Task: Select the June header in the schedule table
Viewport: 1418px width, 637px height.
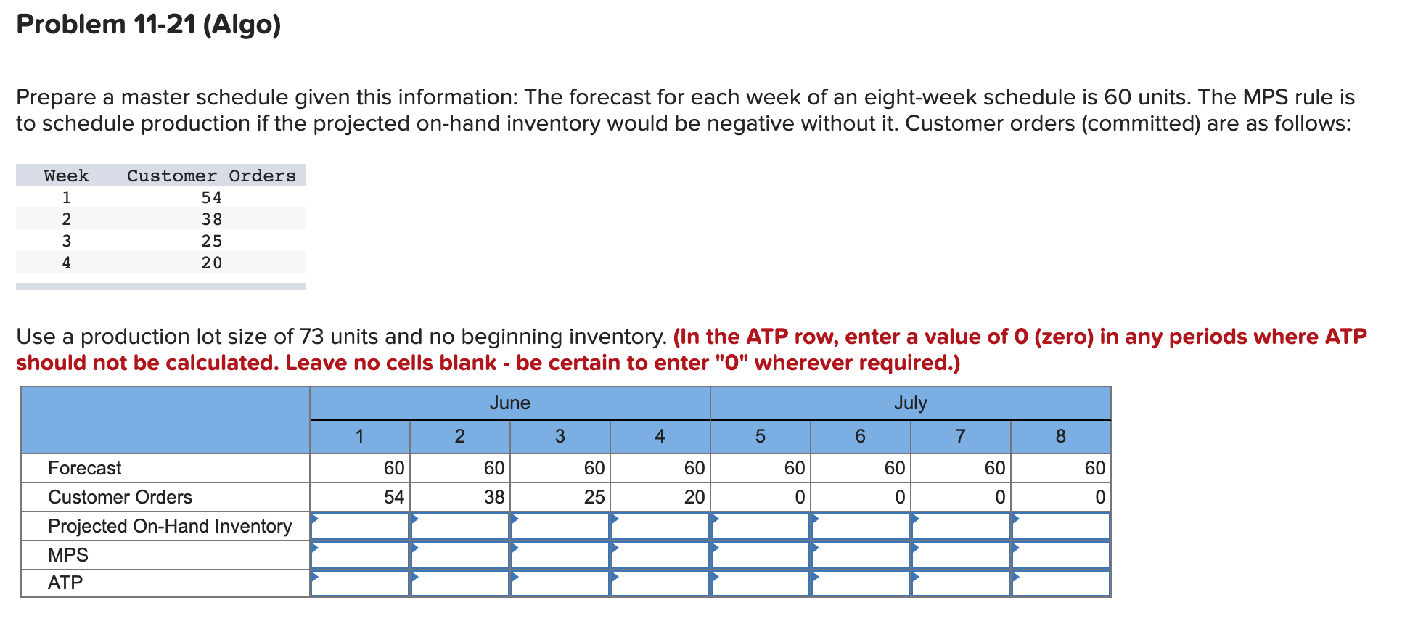Action: point(510,403)
